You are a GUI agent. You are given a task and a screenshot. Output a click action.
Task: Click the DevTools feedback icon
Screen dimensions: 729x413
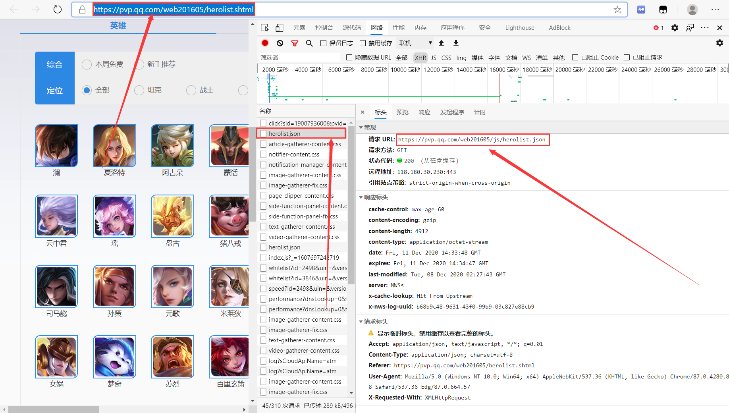coord(690,28)
